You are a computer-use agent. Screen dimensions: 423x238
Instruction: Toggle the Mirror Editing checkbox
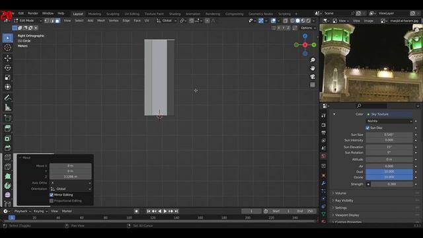[52, 195]
